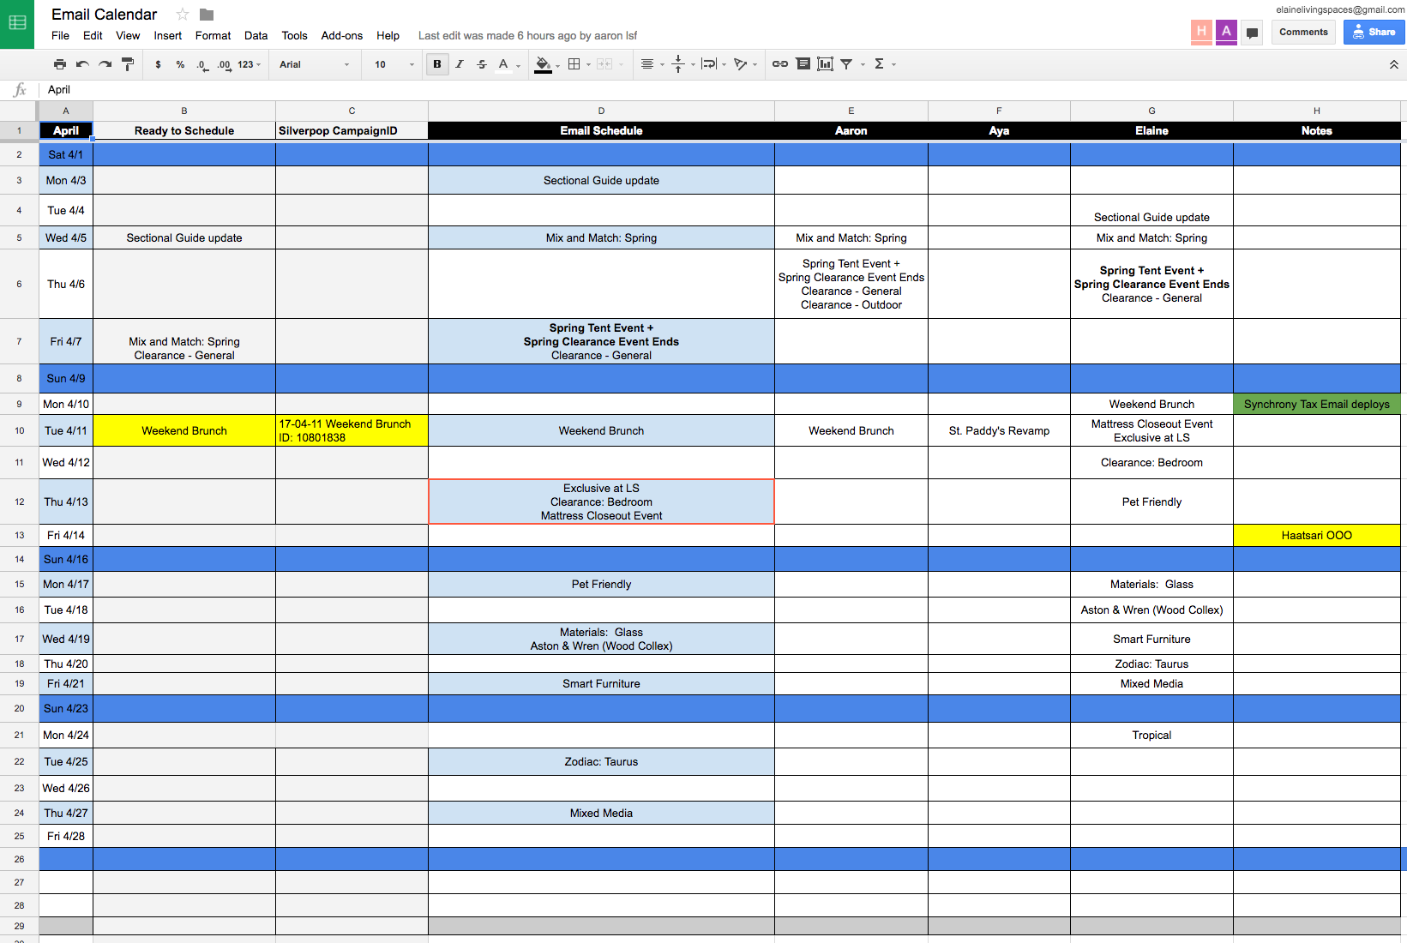
Task: Open the Arial font dropdown
Action: point(314,64)
